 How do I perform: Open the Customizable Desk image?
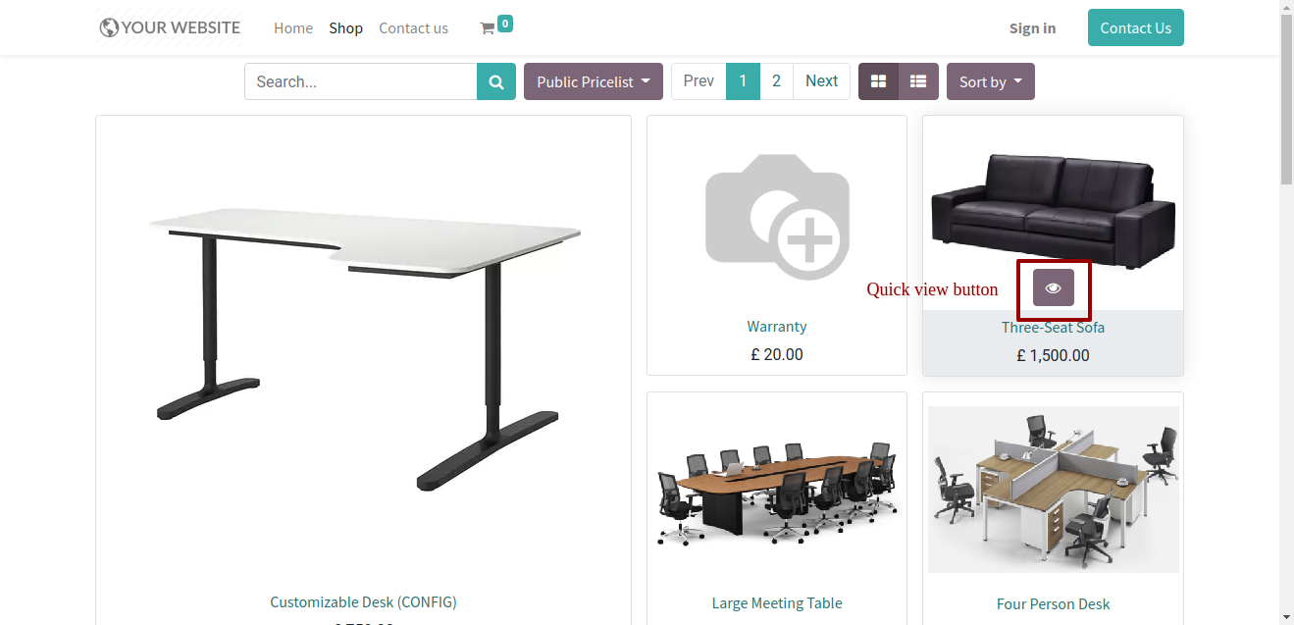[364, 348]
